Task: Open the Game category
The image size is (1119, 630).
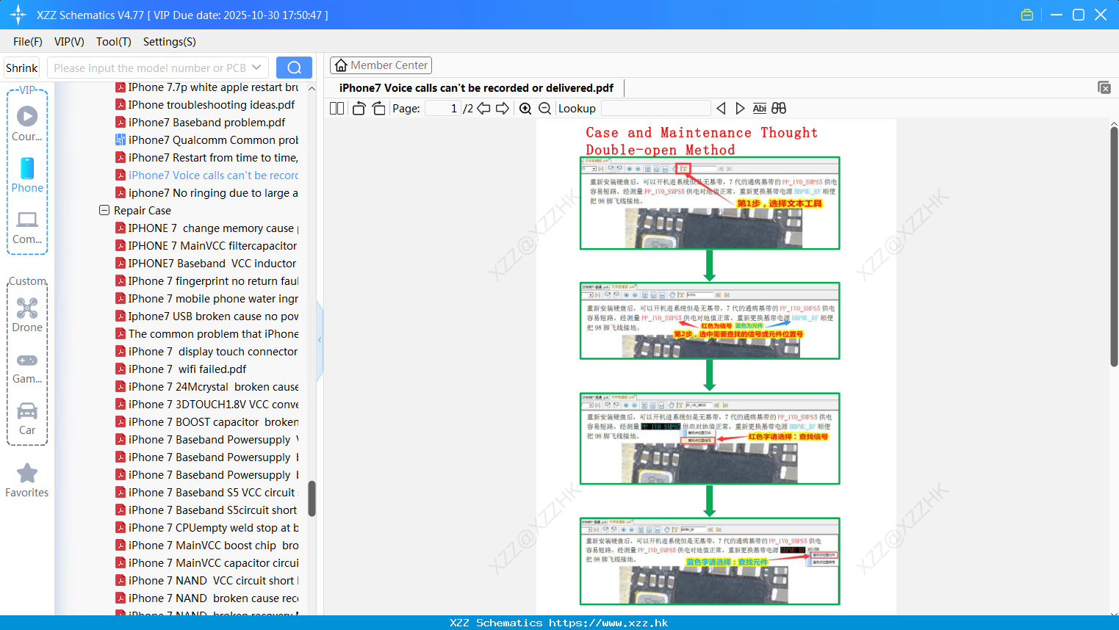Action: click(27, 368)
